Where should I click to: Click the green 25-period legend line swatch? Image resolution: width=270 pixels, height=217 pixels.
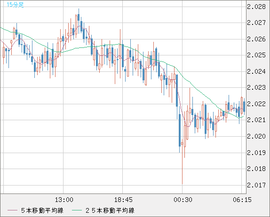tap(77, 210)
